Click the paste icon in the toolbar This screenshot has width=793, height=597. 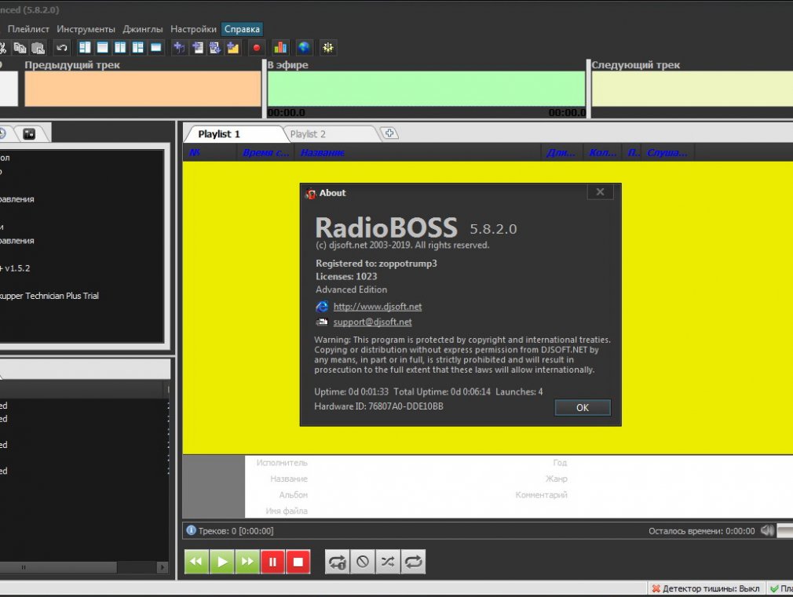[38, 48]
